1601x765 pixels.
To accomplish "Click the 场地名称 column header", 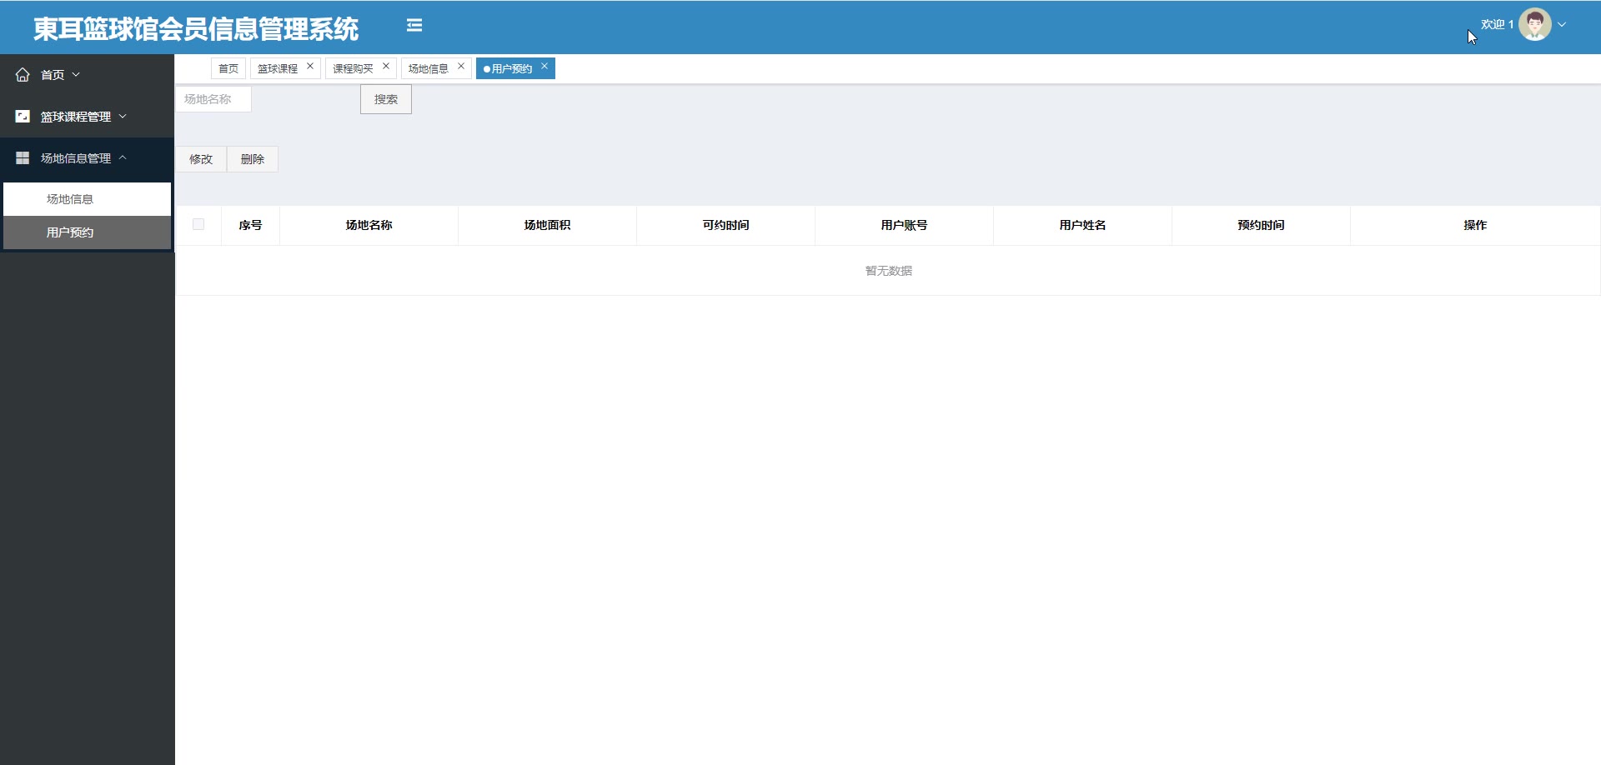I will click(369, 225).
